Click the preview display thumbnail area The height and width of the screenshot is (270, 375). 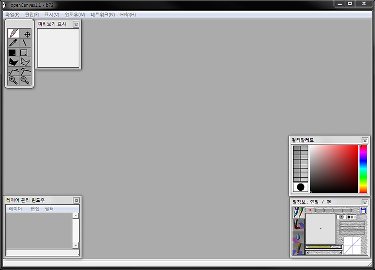pos(58,48)
